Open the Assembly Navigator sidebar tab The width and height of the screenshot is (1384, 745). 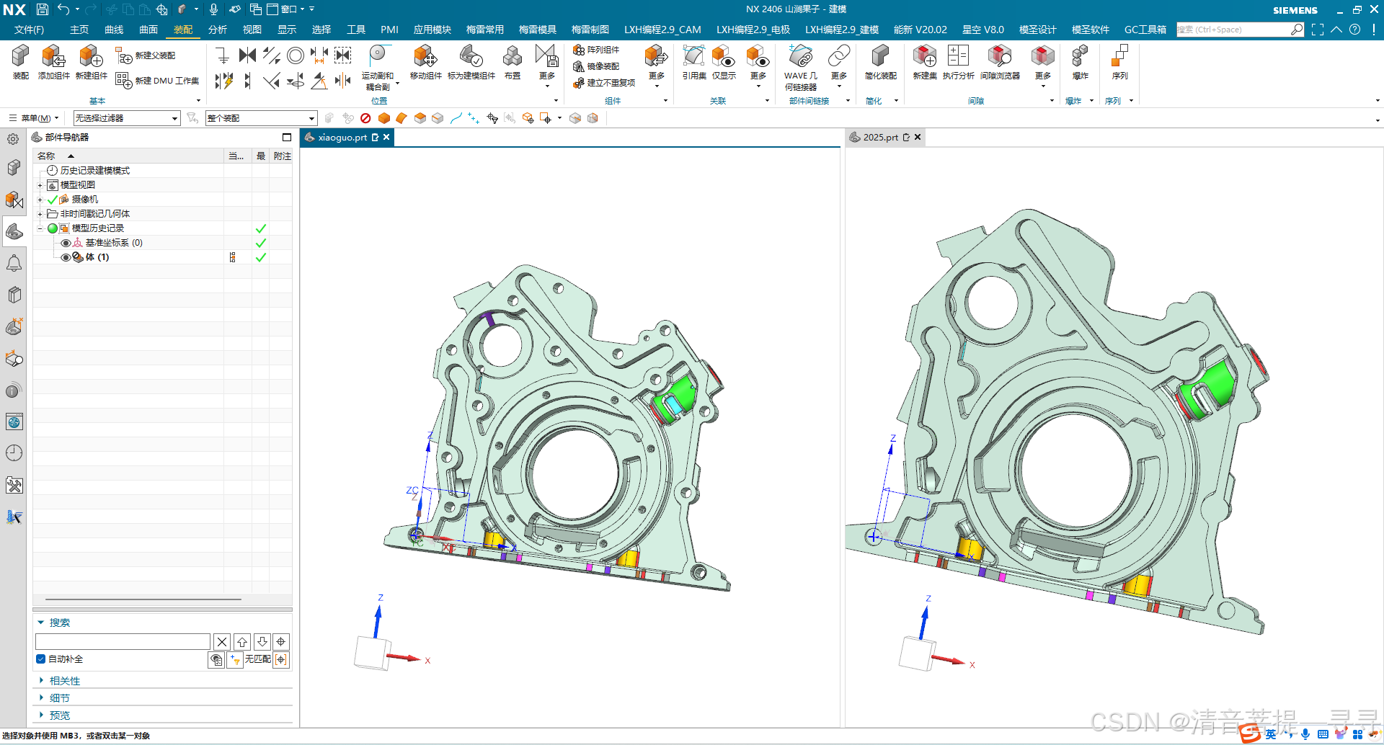pos(14,168)
